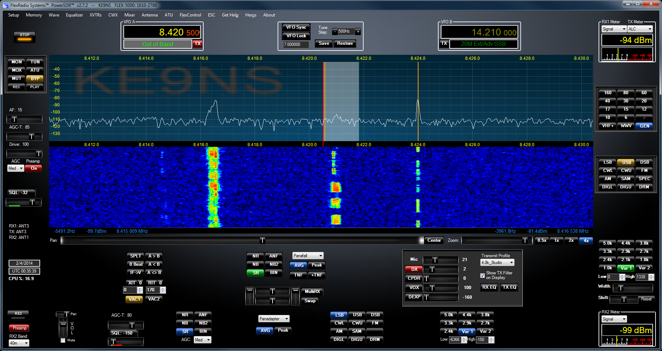Toggle the VFO B TX button
Screen dimensions: 662x351
(444, 44)
